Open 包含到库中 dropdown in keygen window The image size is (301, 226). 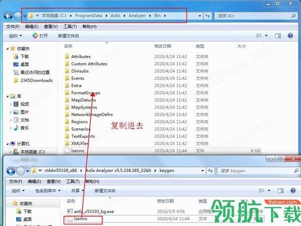48,191
